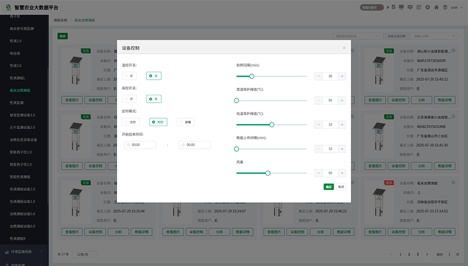Click the 风量 slider handle
468x266 pixels.
click(x=268, y=173)
